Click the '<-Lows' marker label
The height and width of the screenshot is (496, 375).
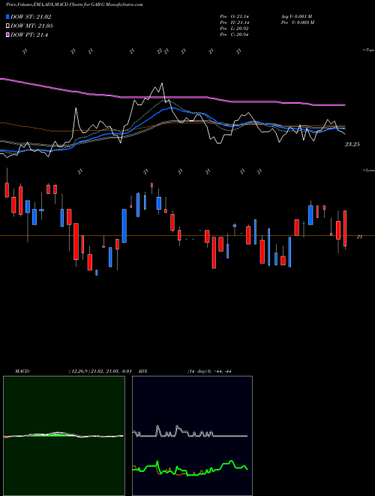369,170
